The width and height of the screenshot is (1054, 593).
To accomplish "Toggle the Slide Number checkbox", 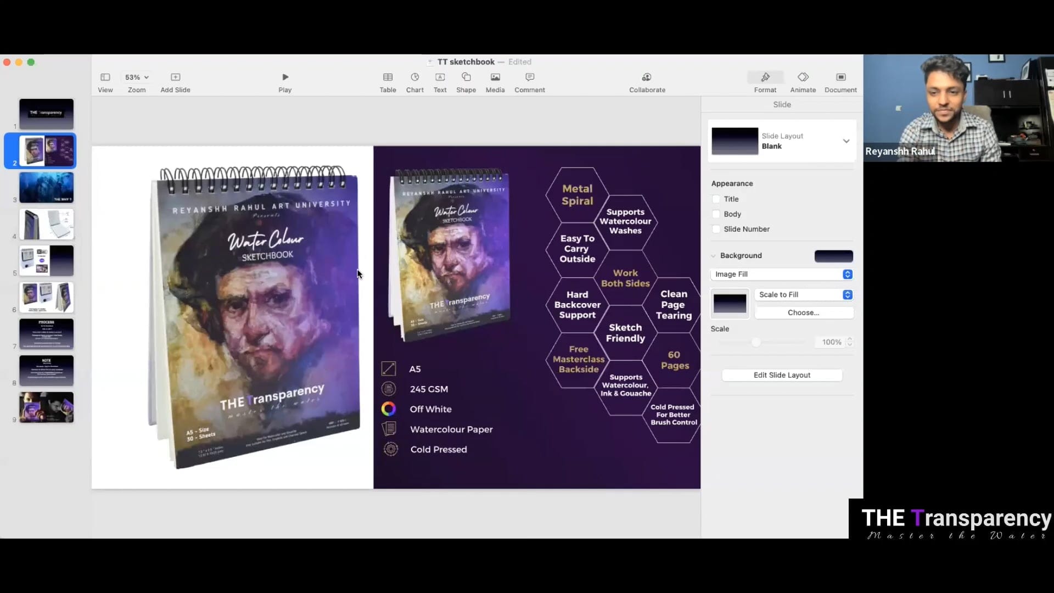I will [716, 229].
